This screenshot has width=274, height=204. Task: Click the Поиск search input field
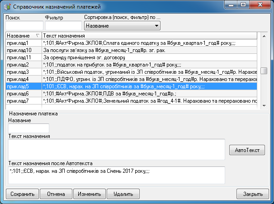(24, 26)
